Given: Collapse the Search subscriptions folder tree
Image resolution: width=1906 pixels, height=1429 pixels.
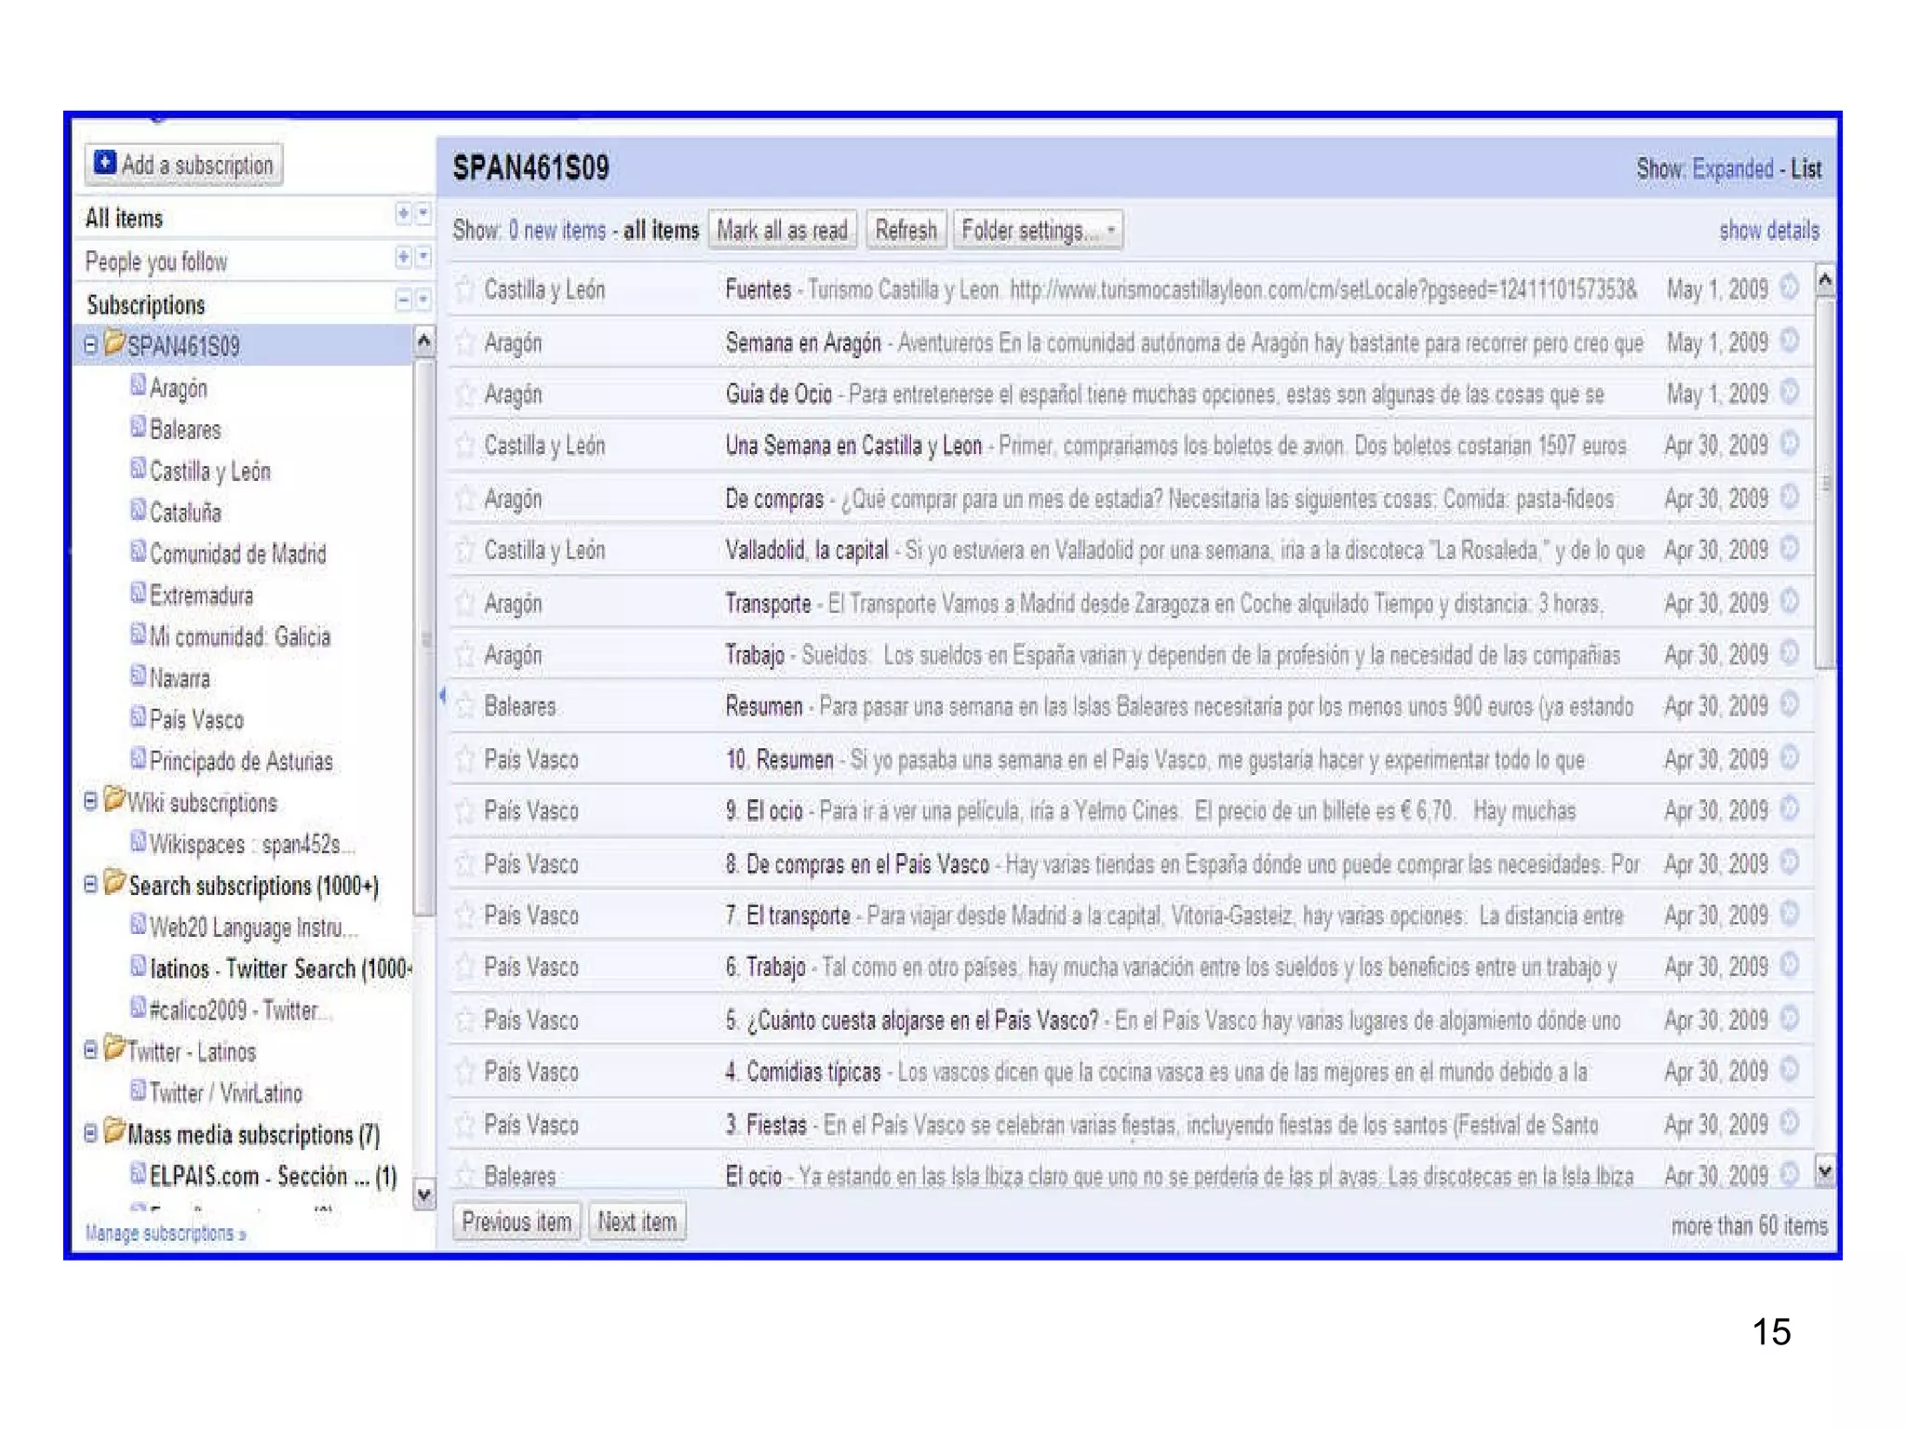Looking at the screenshot, I should (x=90, y=885).
